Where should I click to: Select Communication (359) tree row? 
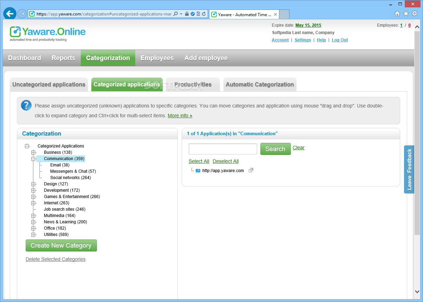61,159
